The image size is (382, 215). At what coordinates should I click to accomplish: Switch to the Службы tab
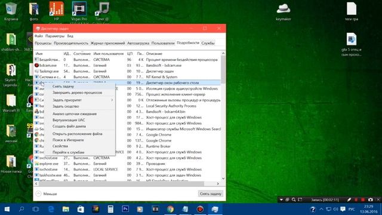(x=208, y=43)
